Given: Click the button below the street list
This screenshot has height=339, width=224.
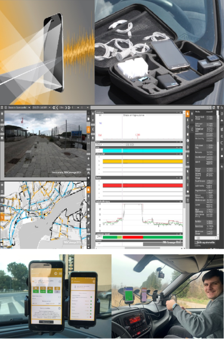Looking at the screenshot, I should pos(205,242).
